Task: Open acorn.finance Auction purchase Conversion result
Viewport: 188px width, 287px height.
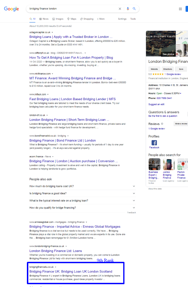Action: coord(74,161)
